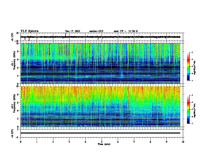Click the ch.1 colorbar log(PSD) label

click(x=195, y=68)
